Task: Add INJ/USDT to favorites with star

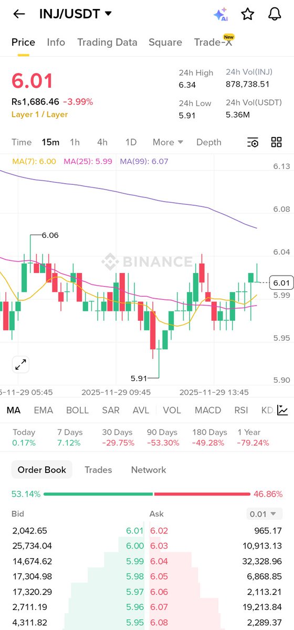Action: (248, 14)
